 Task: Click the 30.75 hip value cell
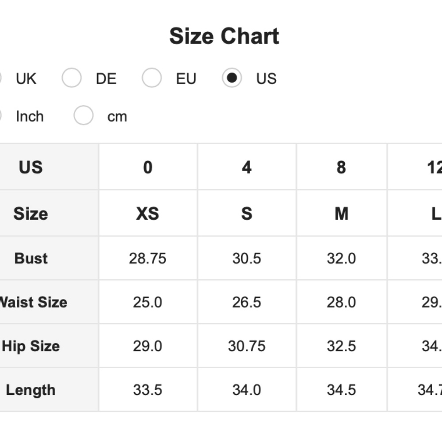click(247, 346)
